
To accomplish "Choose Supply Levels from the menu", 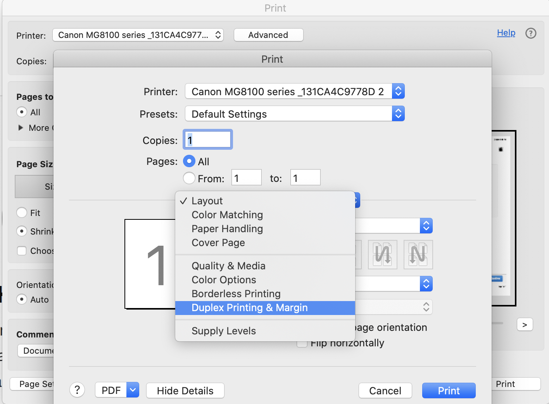I will coord(223,331).
